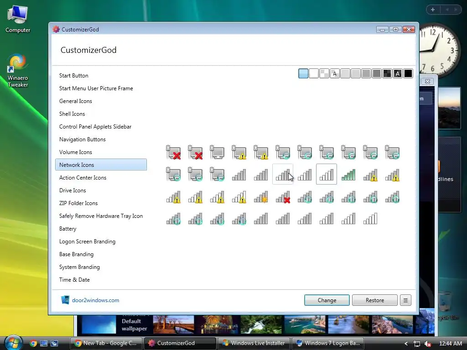Open Safely Remove Hardware Tray Icon category
The height and width of the screenshot is (350, 467).
pyautogui.click(x=101, y=216)
